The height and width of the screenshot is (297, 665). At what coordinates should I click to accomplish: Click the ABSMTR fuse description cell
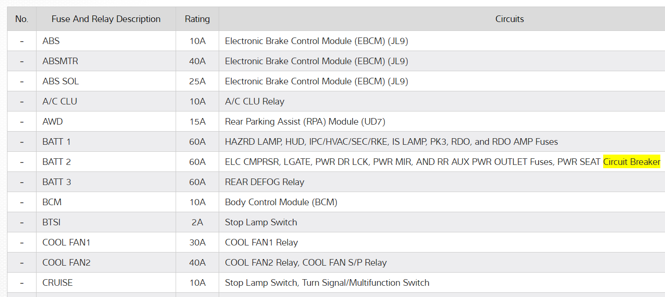(60, 61)
